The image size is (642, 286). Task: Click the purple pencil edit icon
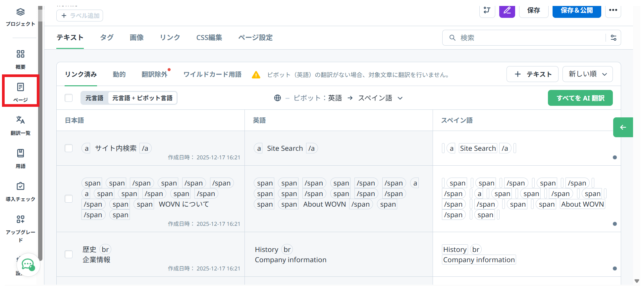[507, 11]
